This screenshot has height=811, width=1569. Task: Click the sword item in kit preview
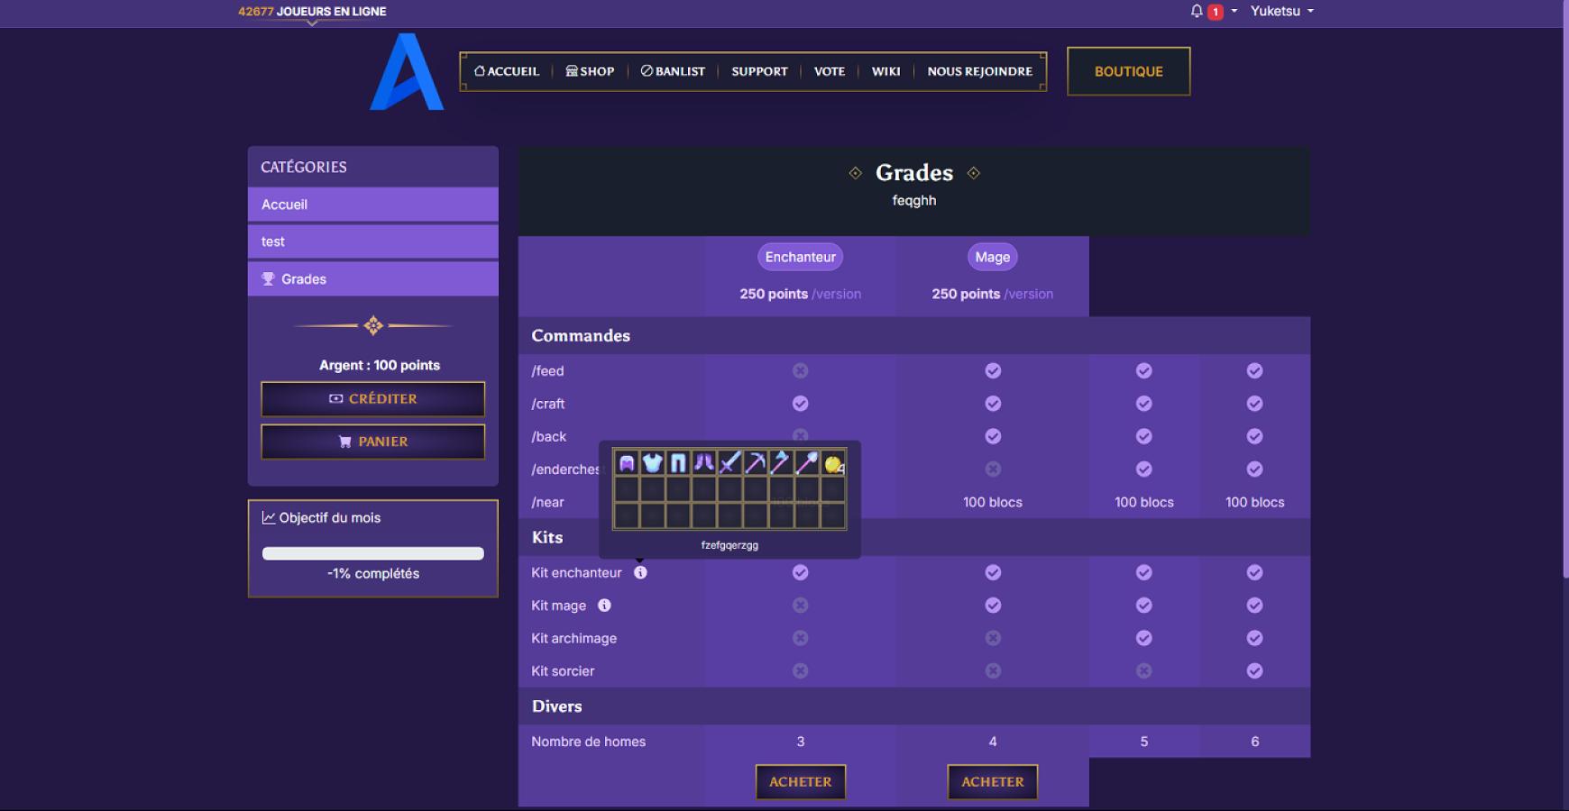tap(730, 463)
